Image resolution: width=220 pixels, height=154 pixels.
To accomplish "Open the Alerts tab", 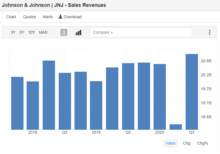I will coord(48,17).
